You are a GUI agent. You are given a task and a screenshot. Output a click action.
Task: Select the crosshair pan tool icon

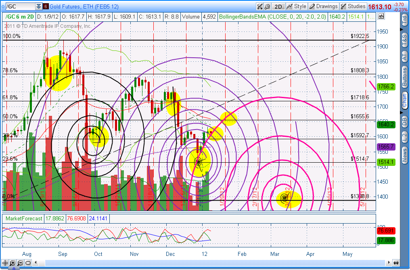[5, 263]
